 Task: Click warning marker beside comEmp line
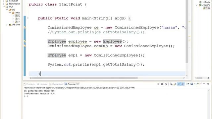(x=25, y=46)
